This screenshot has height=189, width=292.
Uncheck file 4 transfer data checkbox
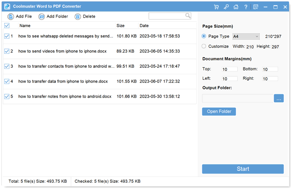[x=7, y=81]
